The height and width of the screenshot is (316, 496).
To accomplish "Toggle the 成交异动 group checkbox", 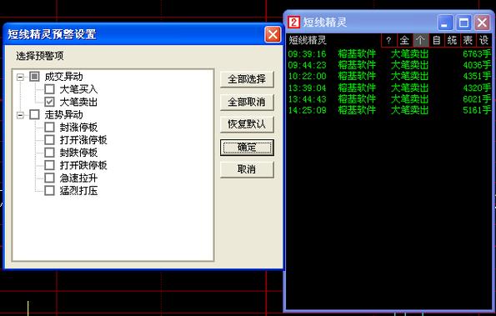I will (x=34, y=76).
